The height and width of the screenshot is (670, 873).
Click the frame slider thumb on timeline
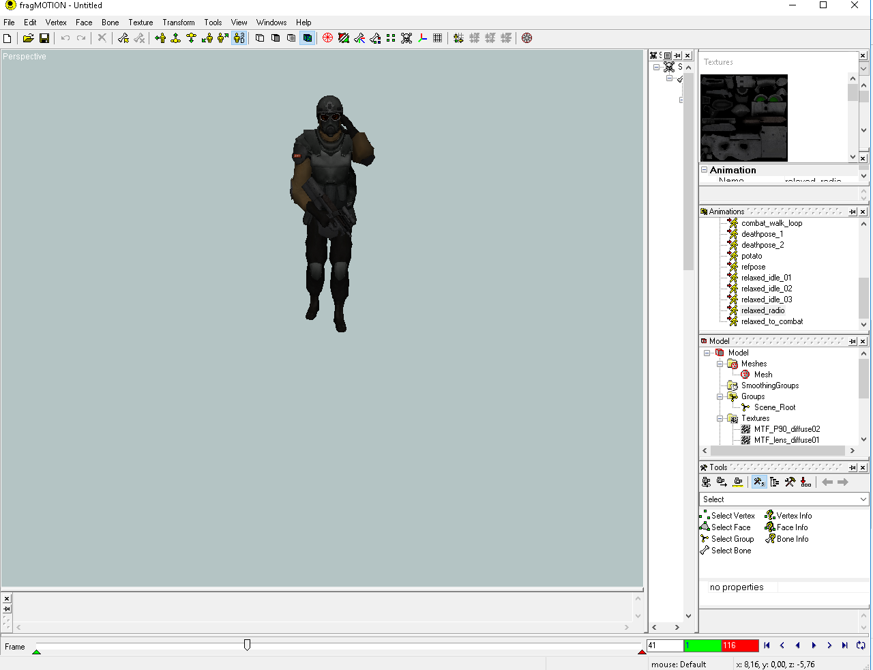tap(247, 644)
